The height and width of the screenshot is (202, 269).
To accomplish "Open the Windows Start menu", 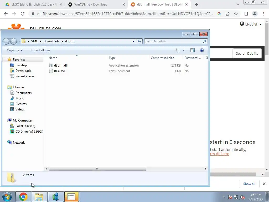I will (x=7, y=197).
